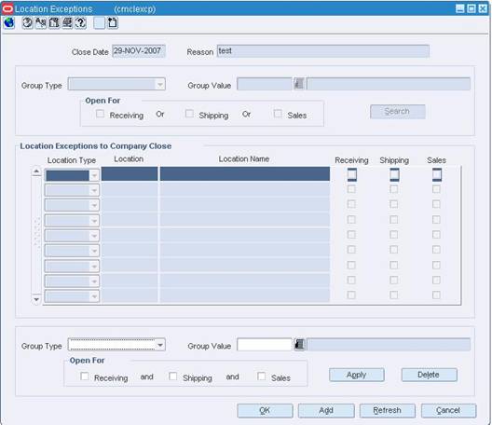
Task: Open the lower Group Type dropdown
Action: point(160,345)
